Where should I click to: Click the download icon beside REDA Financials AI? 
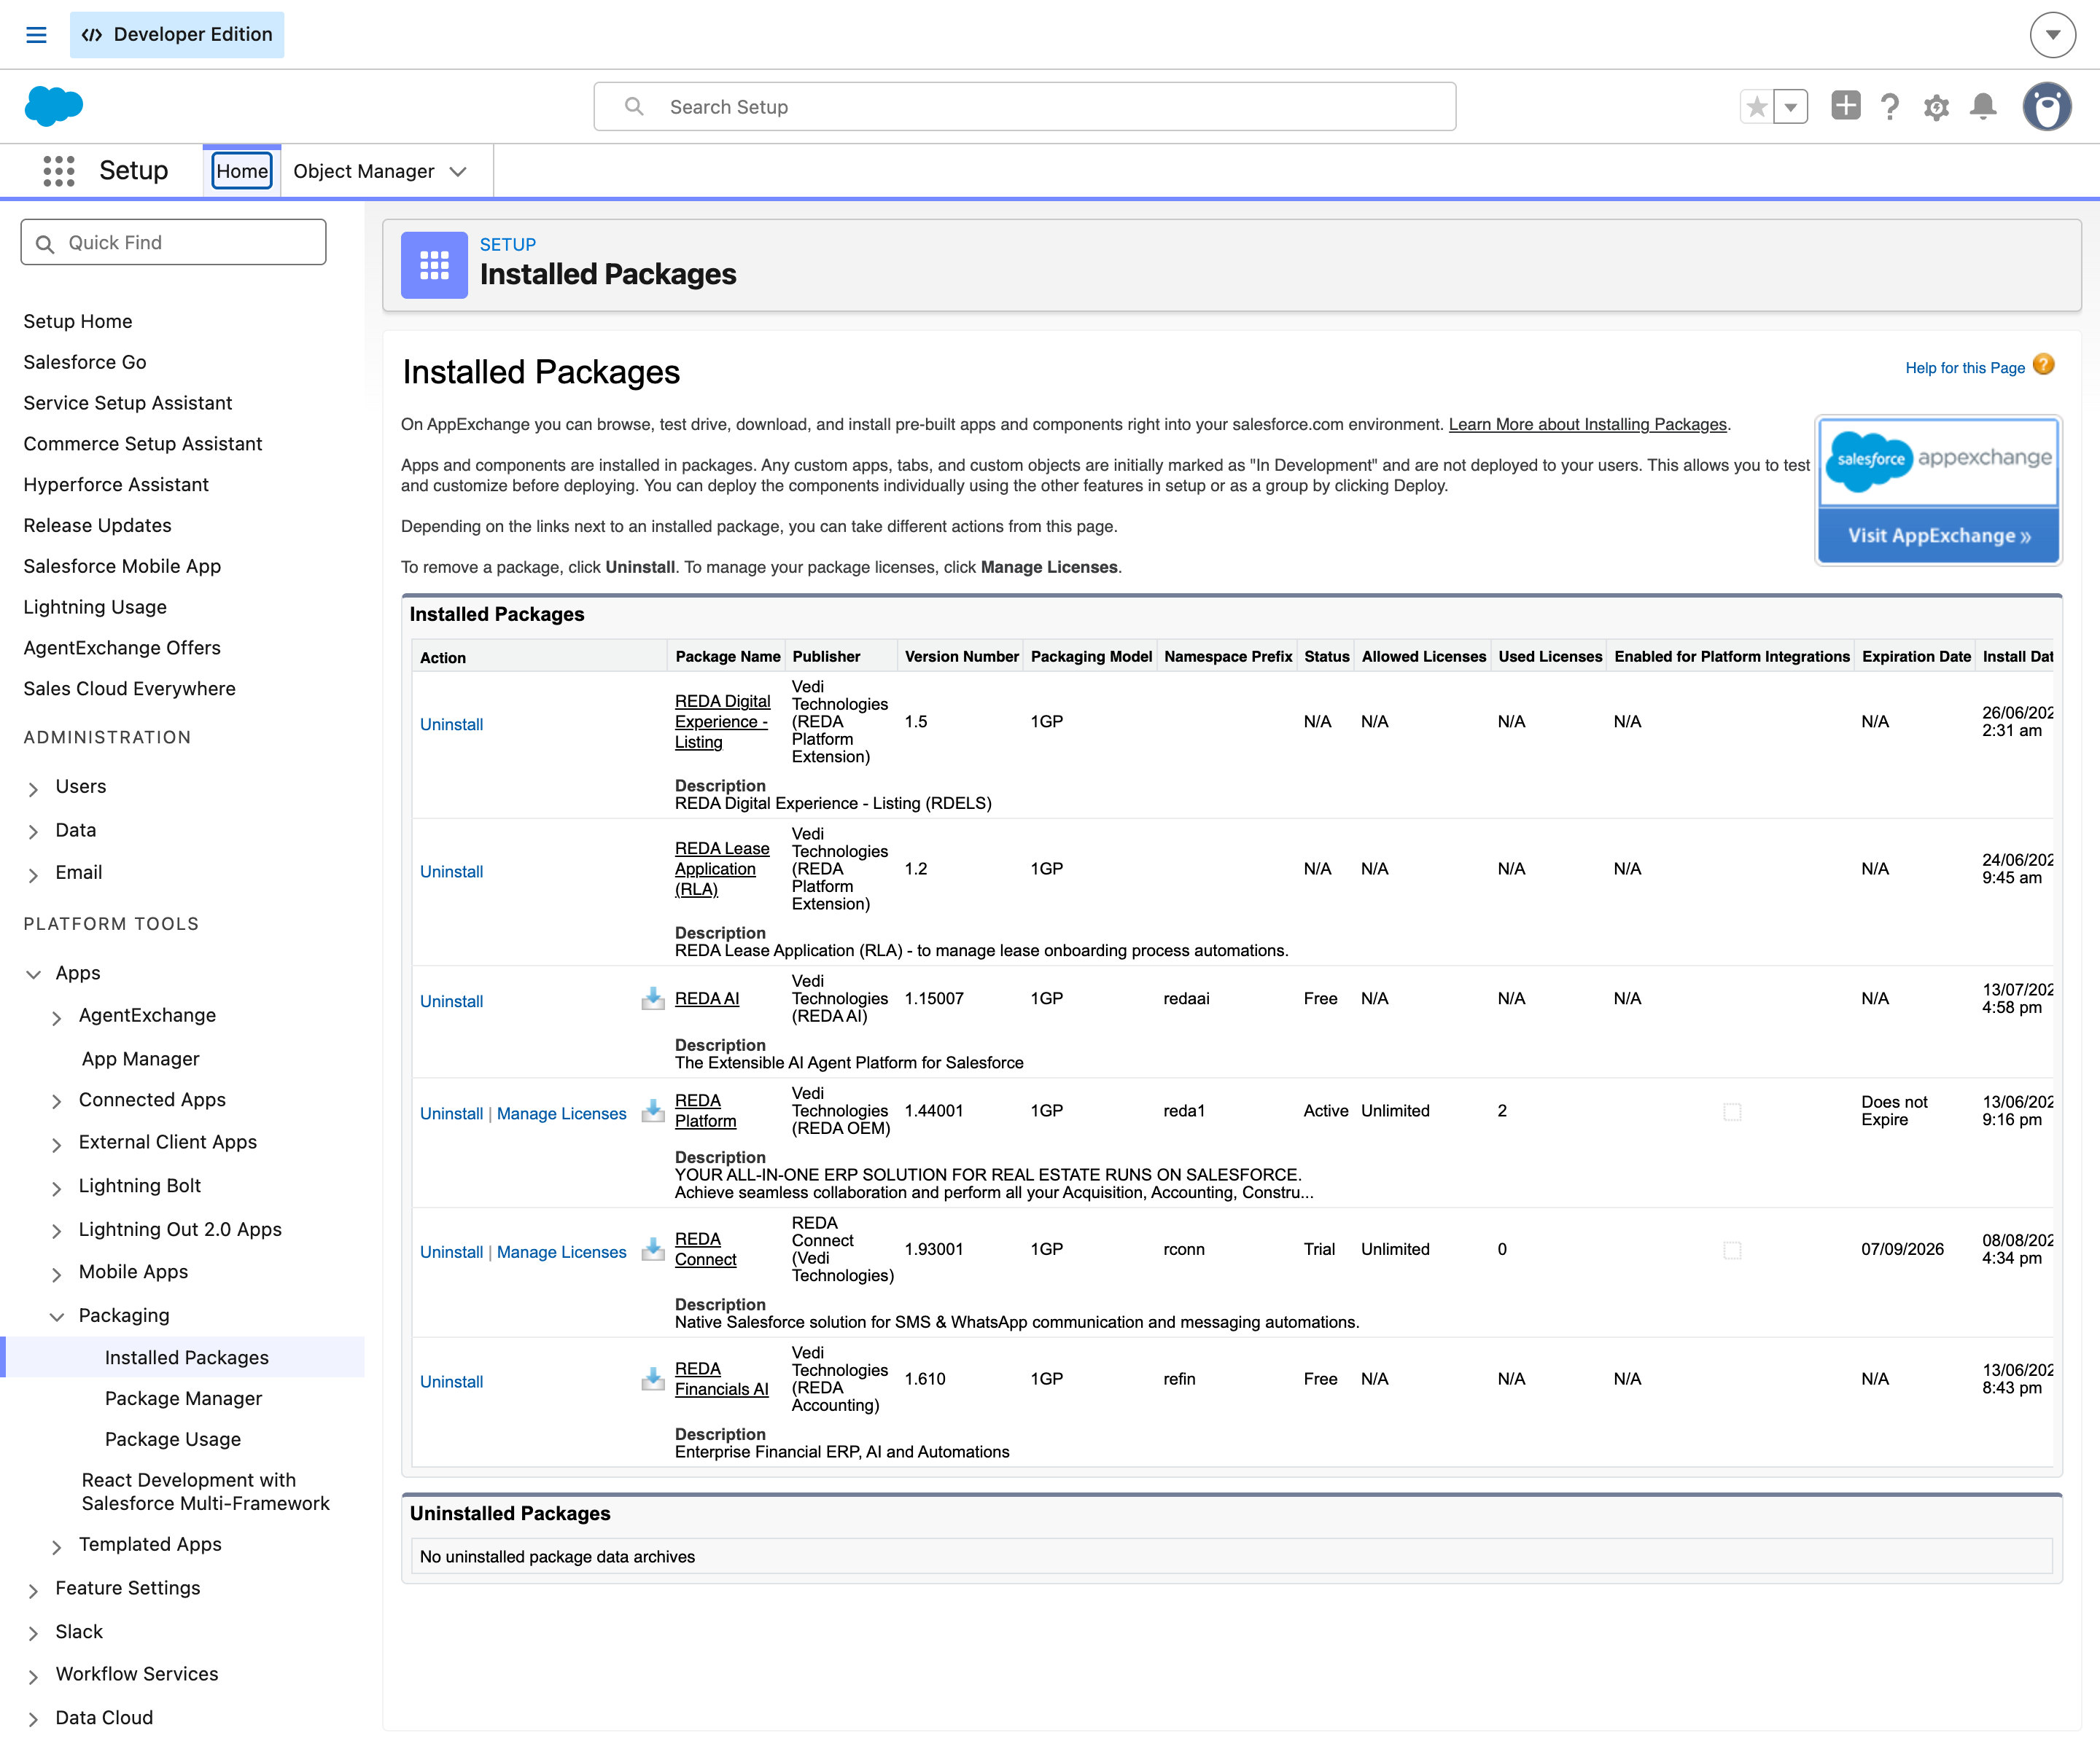pyautogui.click(x=653, y=1380)
